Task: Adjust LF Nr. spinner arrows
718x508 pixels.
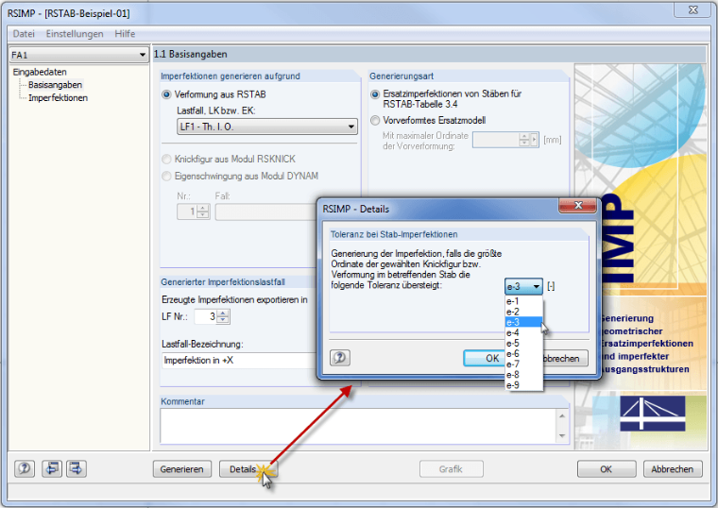Action: click(x=223, y=316)
